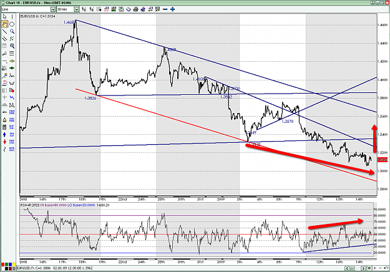The height and width of the screenshot is (272, 390).
Task: Click the alert bell tool icon
Action: pyautogui.click(x=4, y=120)
